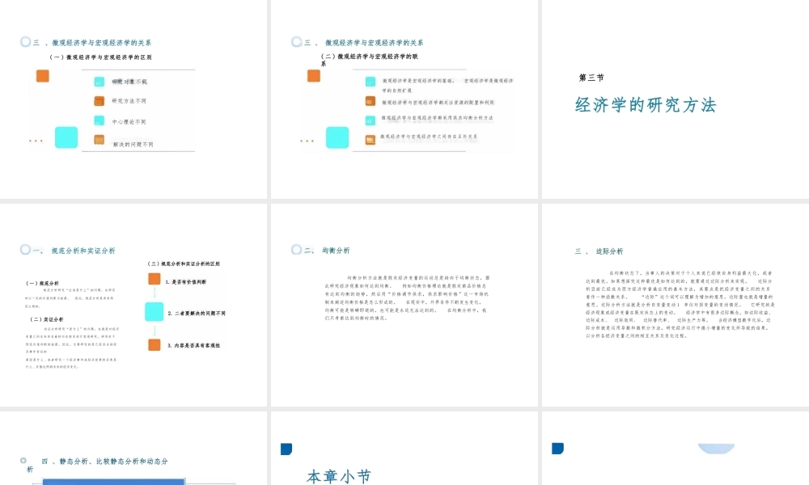Click the cyan bullet icon beside 研究对象不同

99,82
